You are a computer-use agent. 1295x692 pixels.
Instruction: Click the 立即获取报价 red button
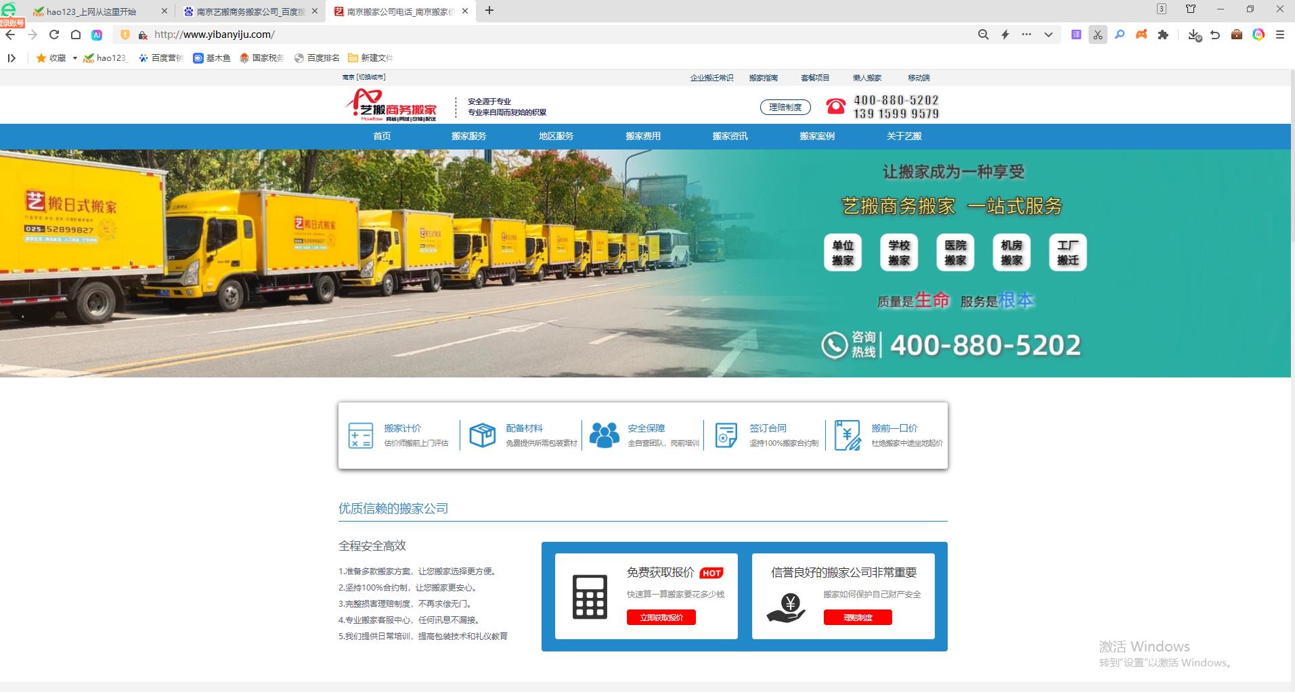click(661, 617)
